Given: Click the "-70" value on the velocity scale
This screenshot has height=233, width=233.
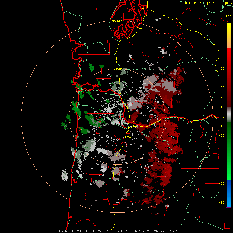Looking at the screenshot, I should (221, 184).
